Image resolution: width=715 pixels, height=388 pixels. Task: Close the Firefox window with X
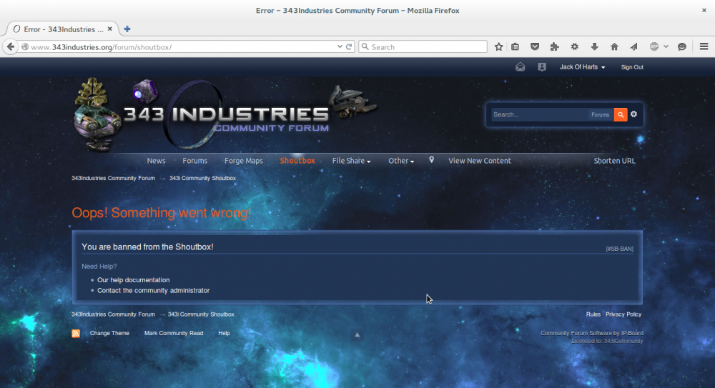(x=704, y=10)
